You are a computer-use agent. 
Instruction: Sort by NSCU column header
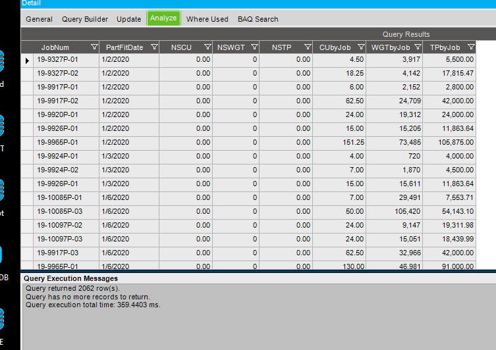pos(181,47)
